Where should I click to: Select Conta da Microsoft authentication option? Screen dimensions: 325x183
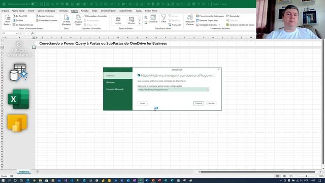tap(118, 89)
